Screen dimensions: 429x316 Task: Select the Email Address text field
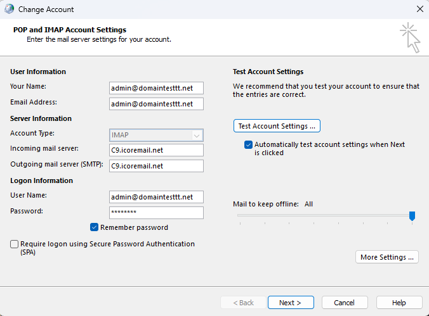156,104
